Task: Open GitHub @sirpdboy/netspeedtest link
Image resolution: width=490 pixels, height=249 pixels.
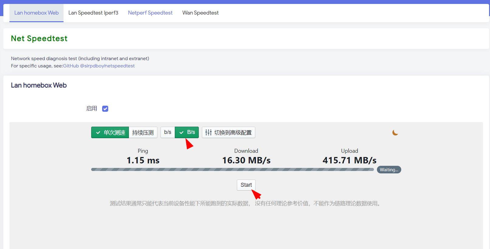Action: (x=99, y=66)
